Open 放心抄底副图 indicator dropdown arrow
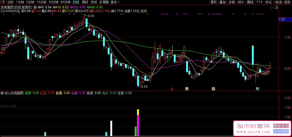The image size is (292, 137). click(2, 93)
